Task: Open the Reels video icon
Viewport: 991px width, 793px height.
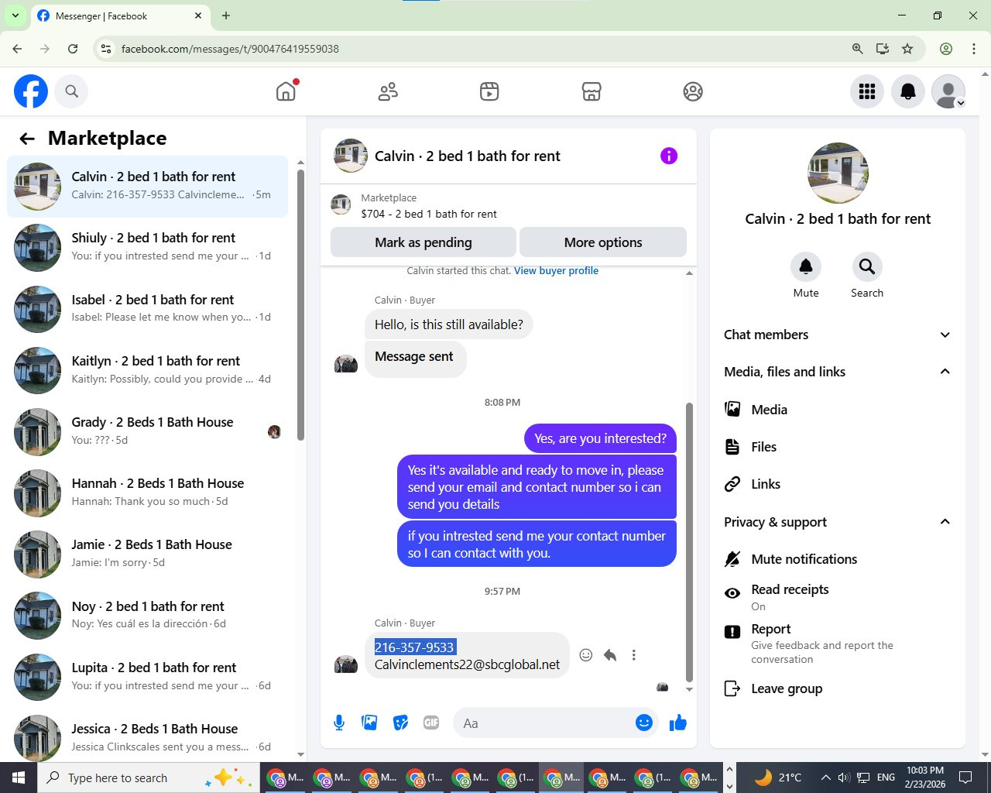Action: [489, 91]
